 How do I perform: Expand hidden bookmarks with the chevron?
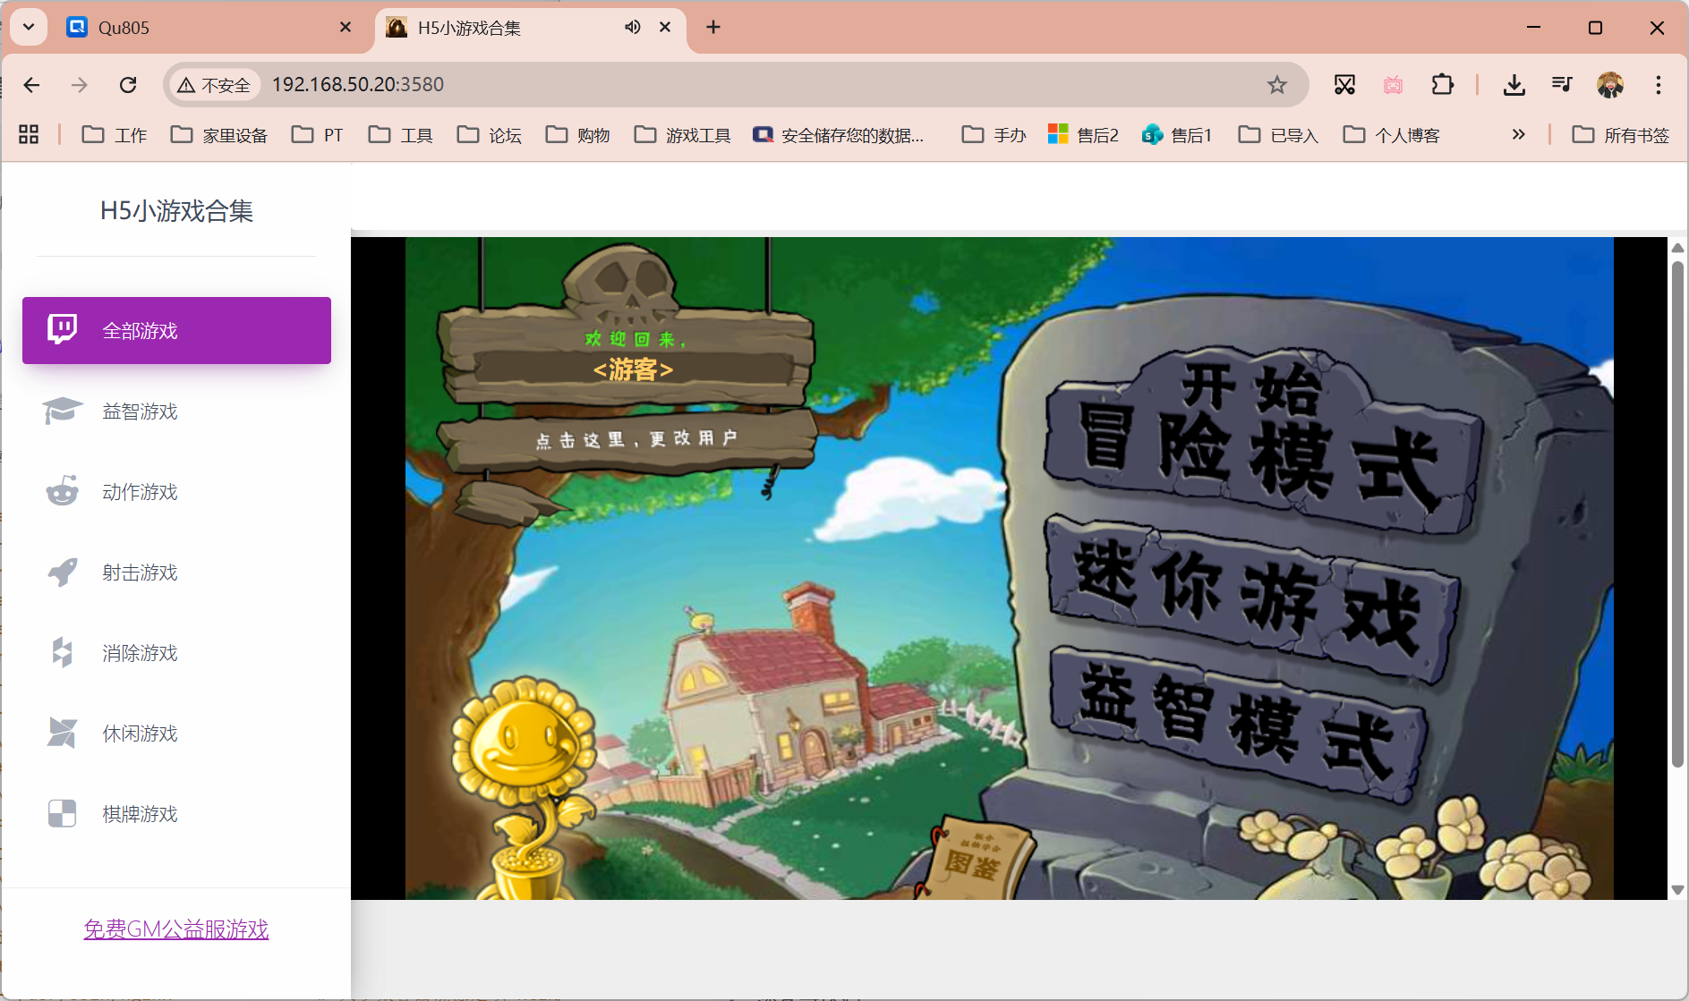pos(1519,134)
